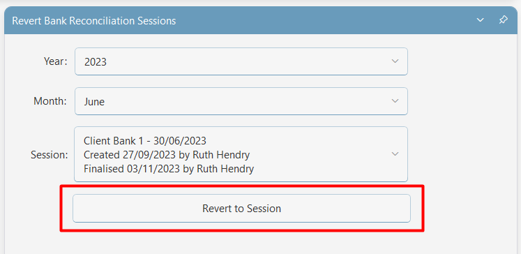Focus the Session combo box

(x=241, y=154)
